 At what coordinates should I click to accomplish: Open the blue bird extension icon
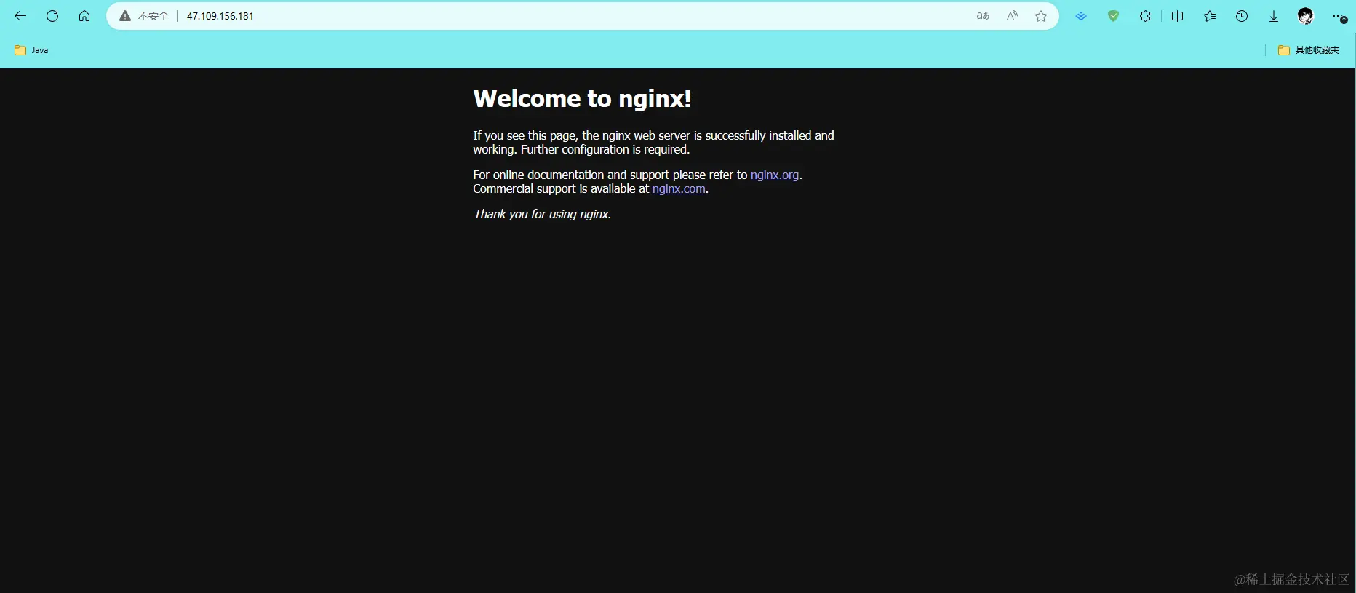[1081, 16]
